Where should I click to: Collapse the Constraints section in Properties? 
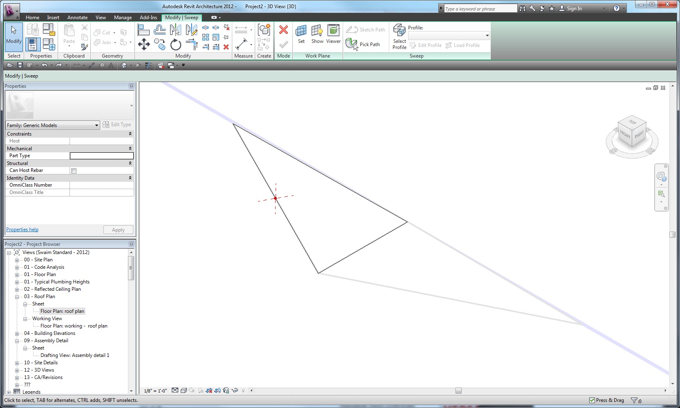[130, 134]
